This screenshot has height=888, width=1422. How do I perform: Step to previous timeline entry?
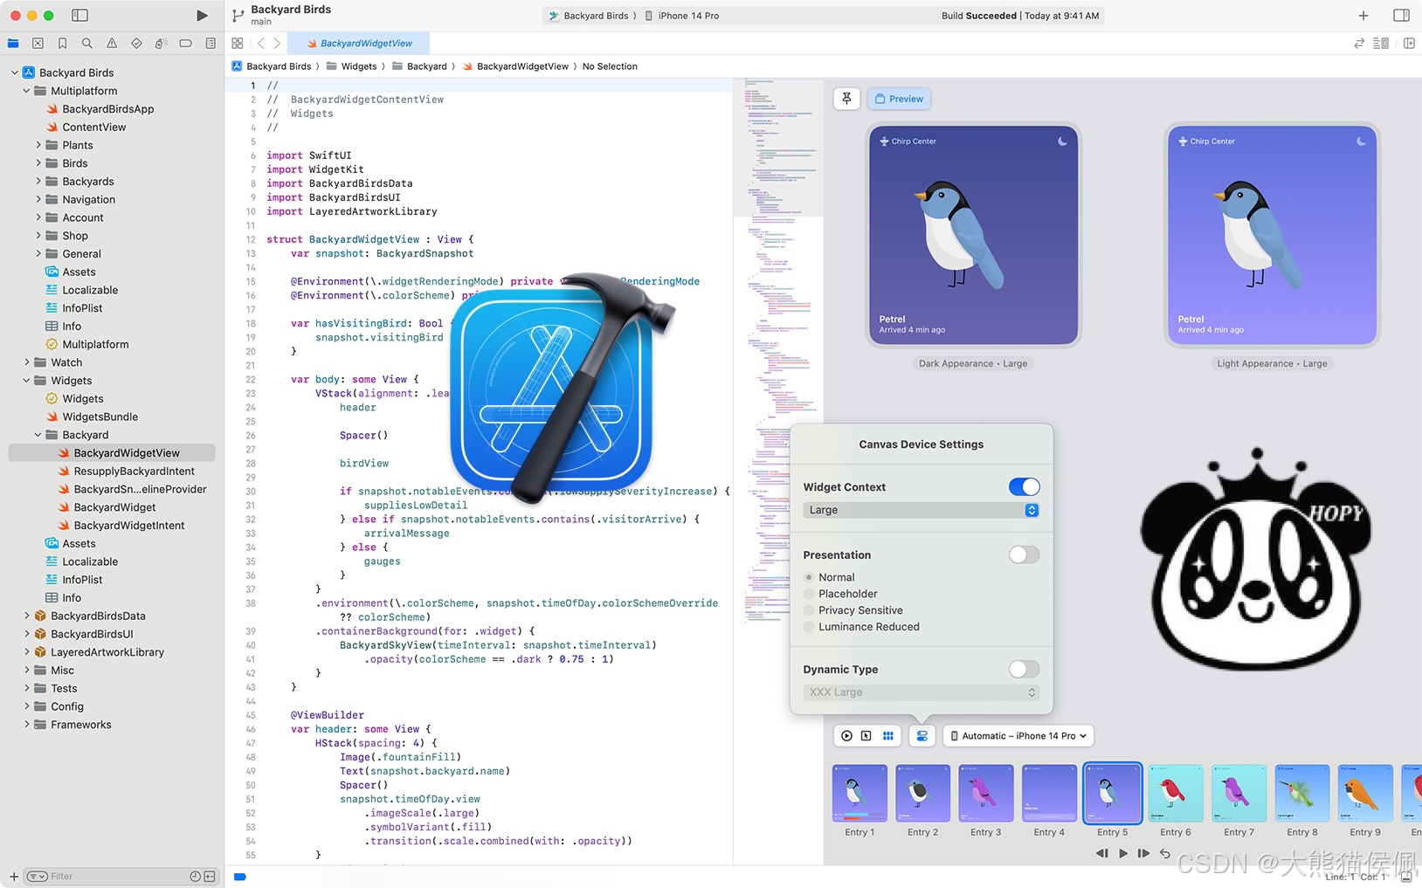point(1102,853)
